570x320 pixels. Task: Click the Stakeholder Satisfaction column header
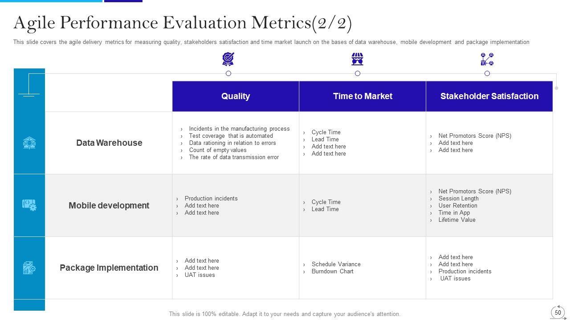tap(489, 96)
